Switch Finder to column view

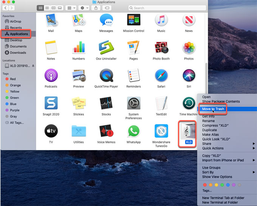click(53, 8)
